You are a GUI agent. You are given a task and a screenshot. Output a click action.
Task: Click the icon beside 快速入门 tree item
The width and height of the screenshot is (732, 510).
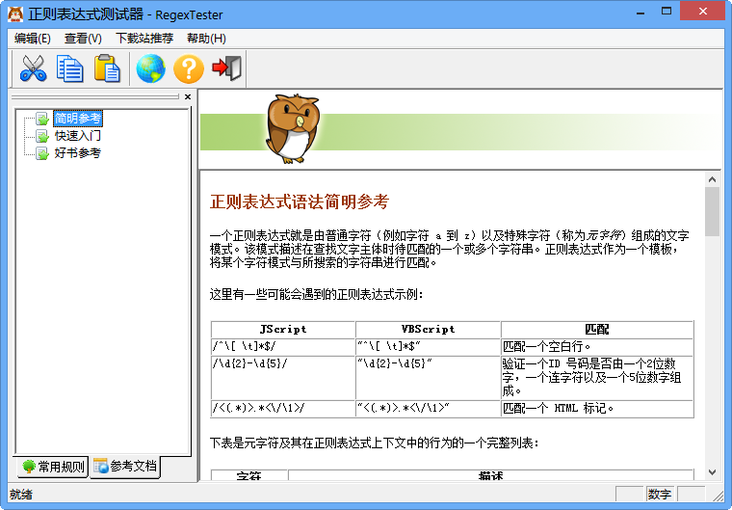click(x=42, y=136)
